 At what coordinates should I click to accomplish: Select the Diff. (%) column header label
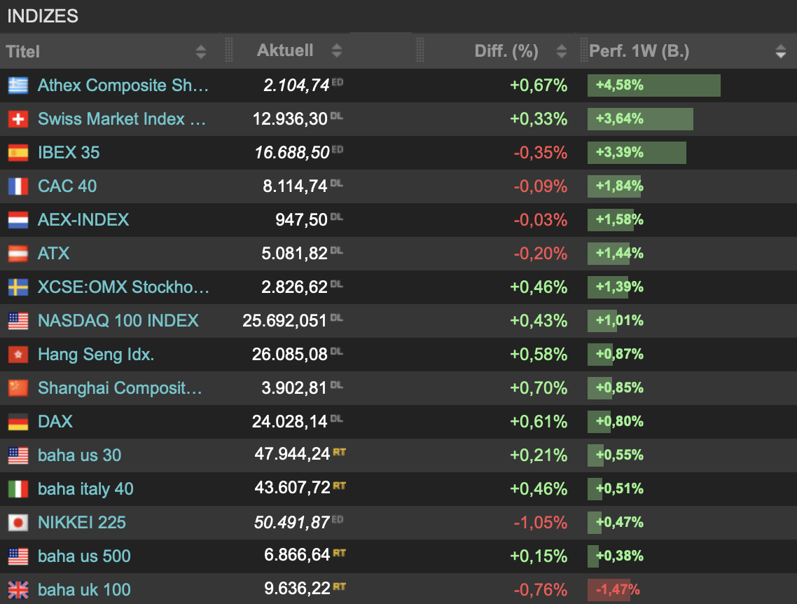coord(506,51)
